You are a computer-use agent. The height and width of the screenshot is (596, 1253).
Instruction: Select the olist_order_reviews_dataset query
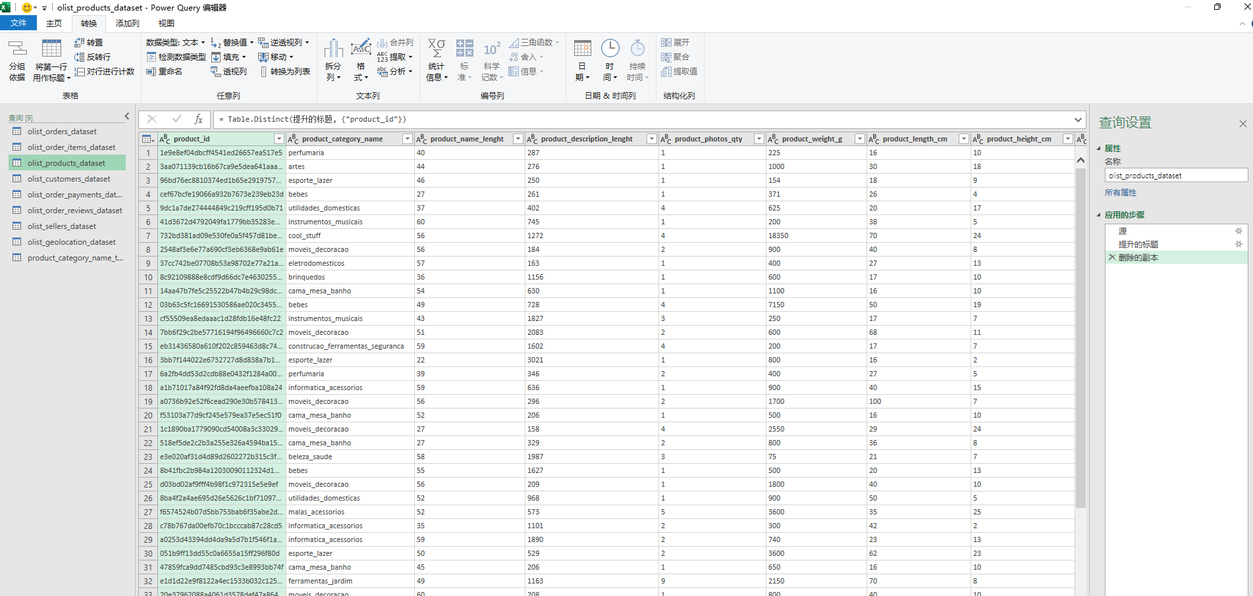pos(67,211)
